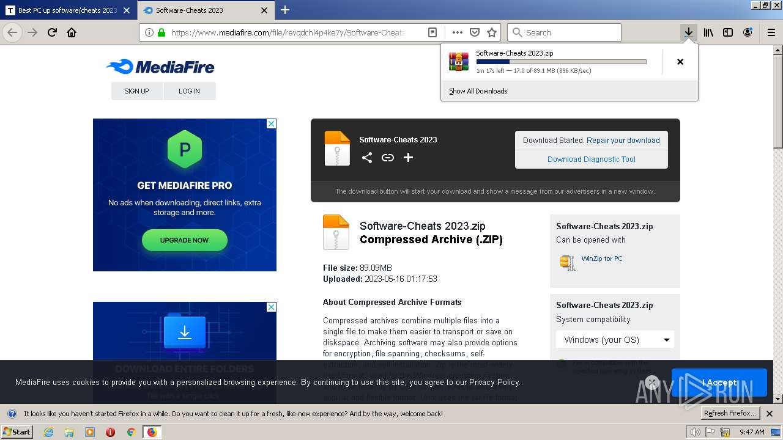Open the Library toolbar icon
The width and height of the screenshot is (783, 440).
(708, 32)
